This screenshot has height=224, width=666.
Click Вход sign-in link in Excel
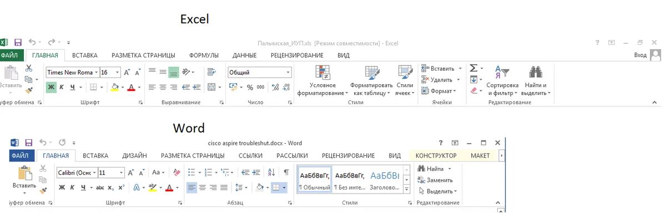[640, 55]
